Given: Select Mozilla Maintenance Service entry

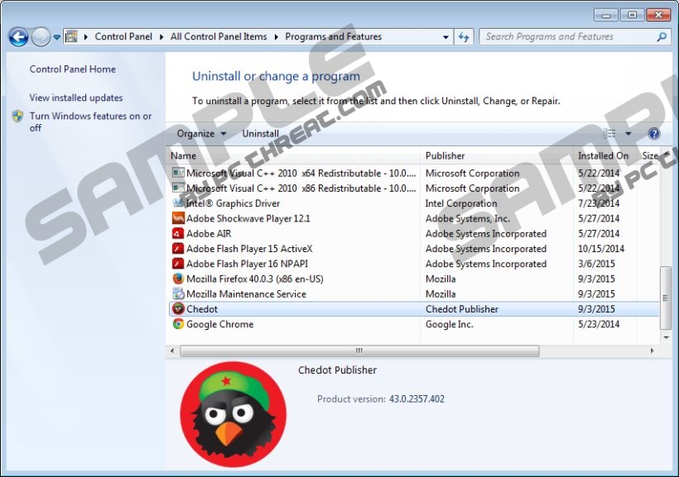Looking at the screenshot, I should point(246,294).
